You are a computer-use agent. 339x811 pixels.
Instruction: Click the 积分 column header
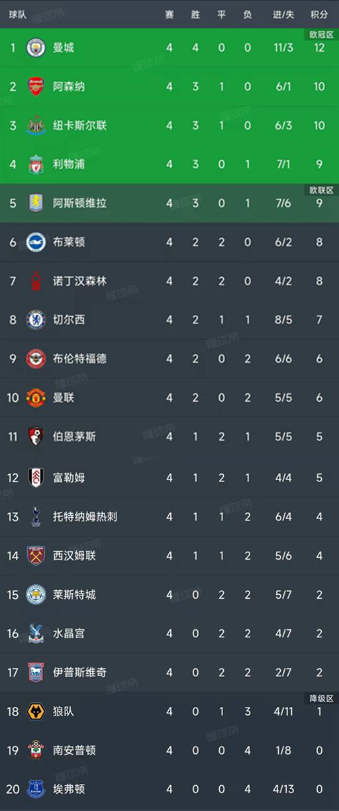point(319,15)
